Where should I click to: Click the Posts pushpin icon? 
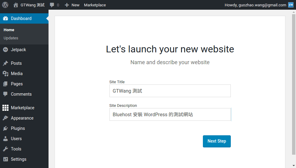[5, 63]
